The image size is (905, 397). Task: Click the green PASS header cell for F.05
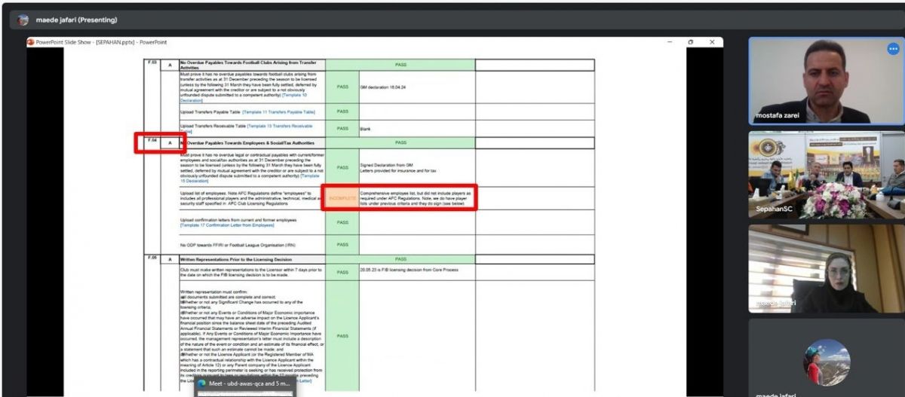point(400,259)
